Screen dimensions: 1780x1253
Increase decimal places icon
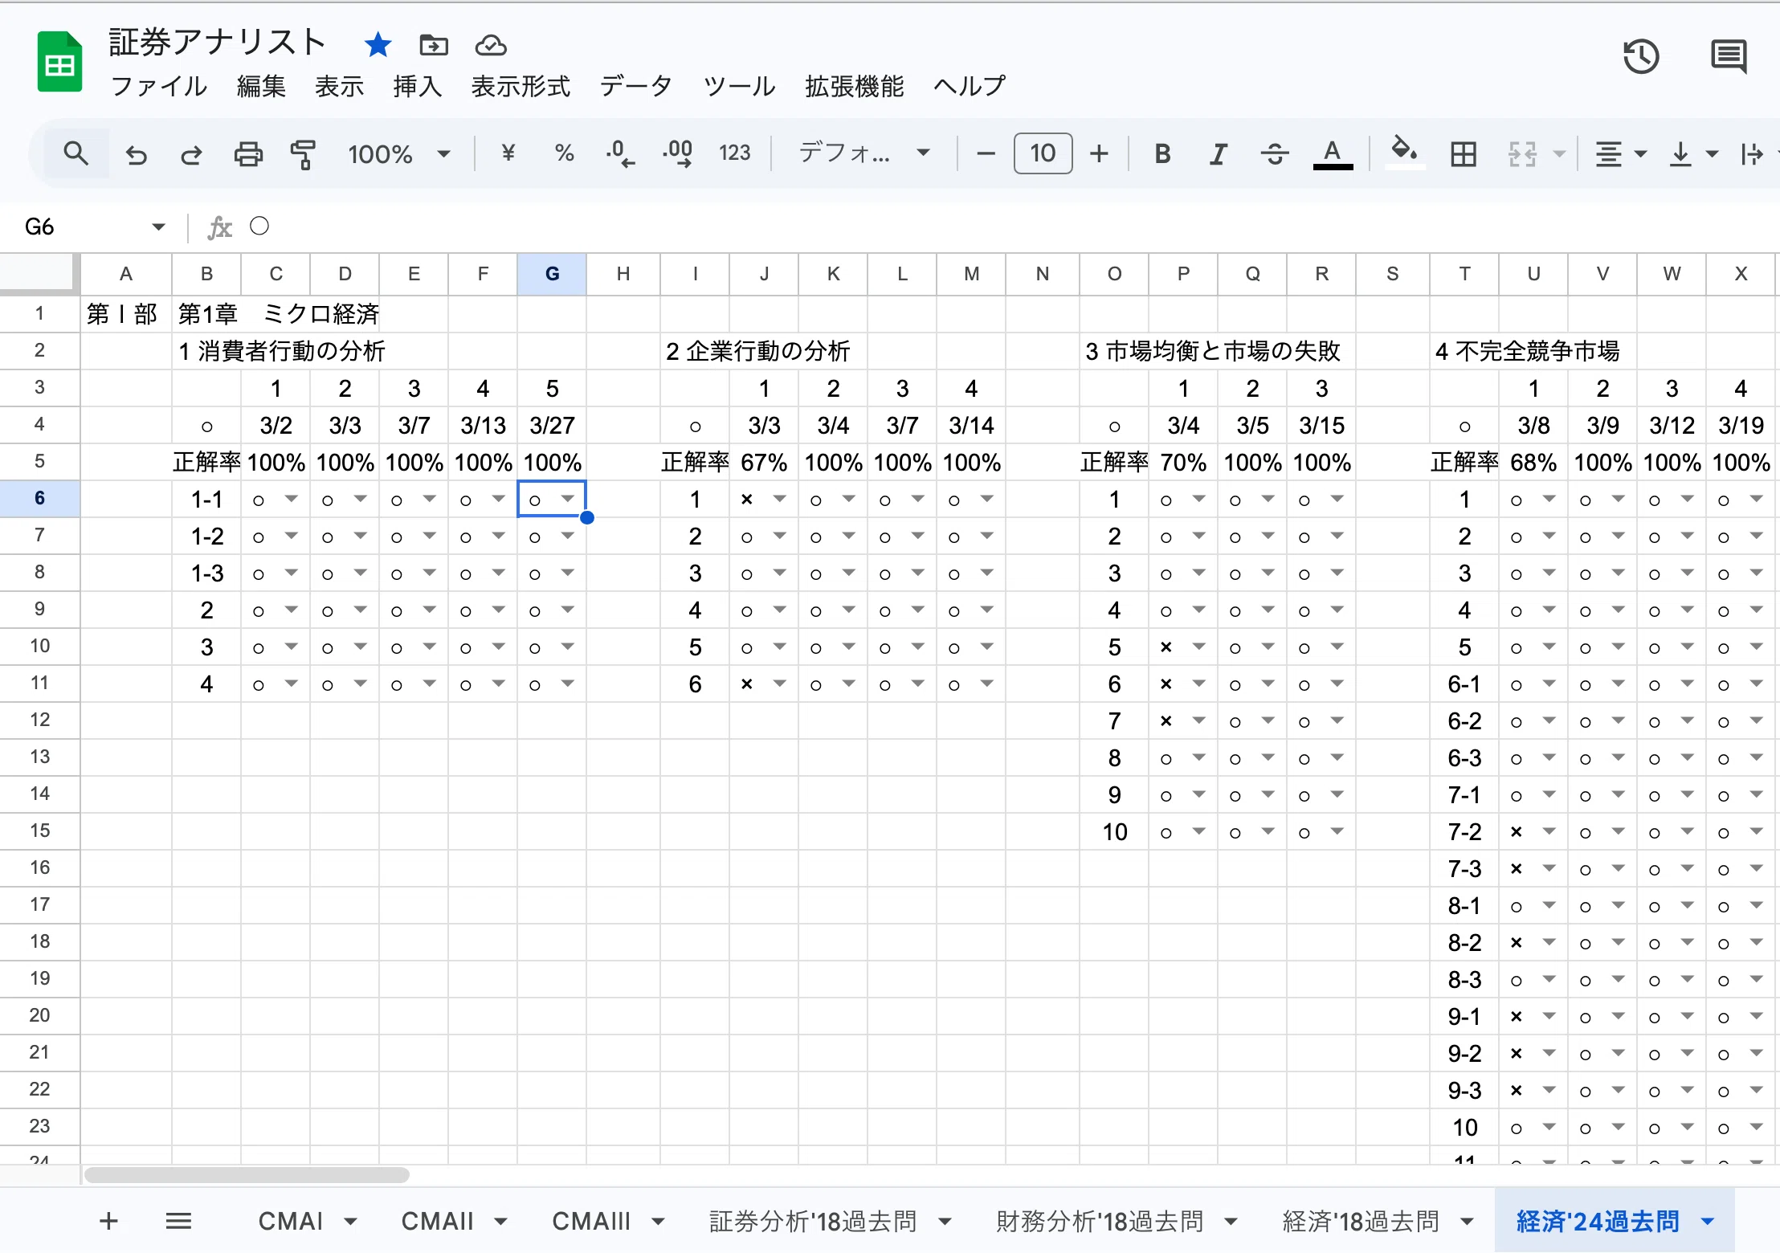pyautogui.click(x=678, y=153)
